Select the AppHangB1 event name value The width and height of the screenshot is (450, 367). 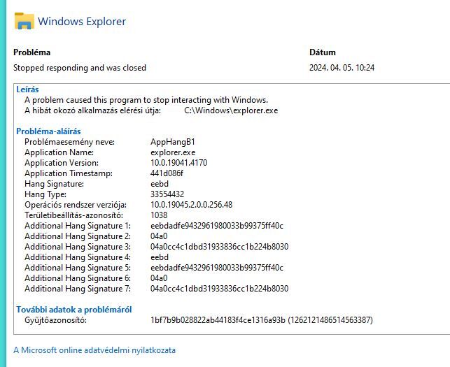point(173,142)
